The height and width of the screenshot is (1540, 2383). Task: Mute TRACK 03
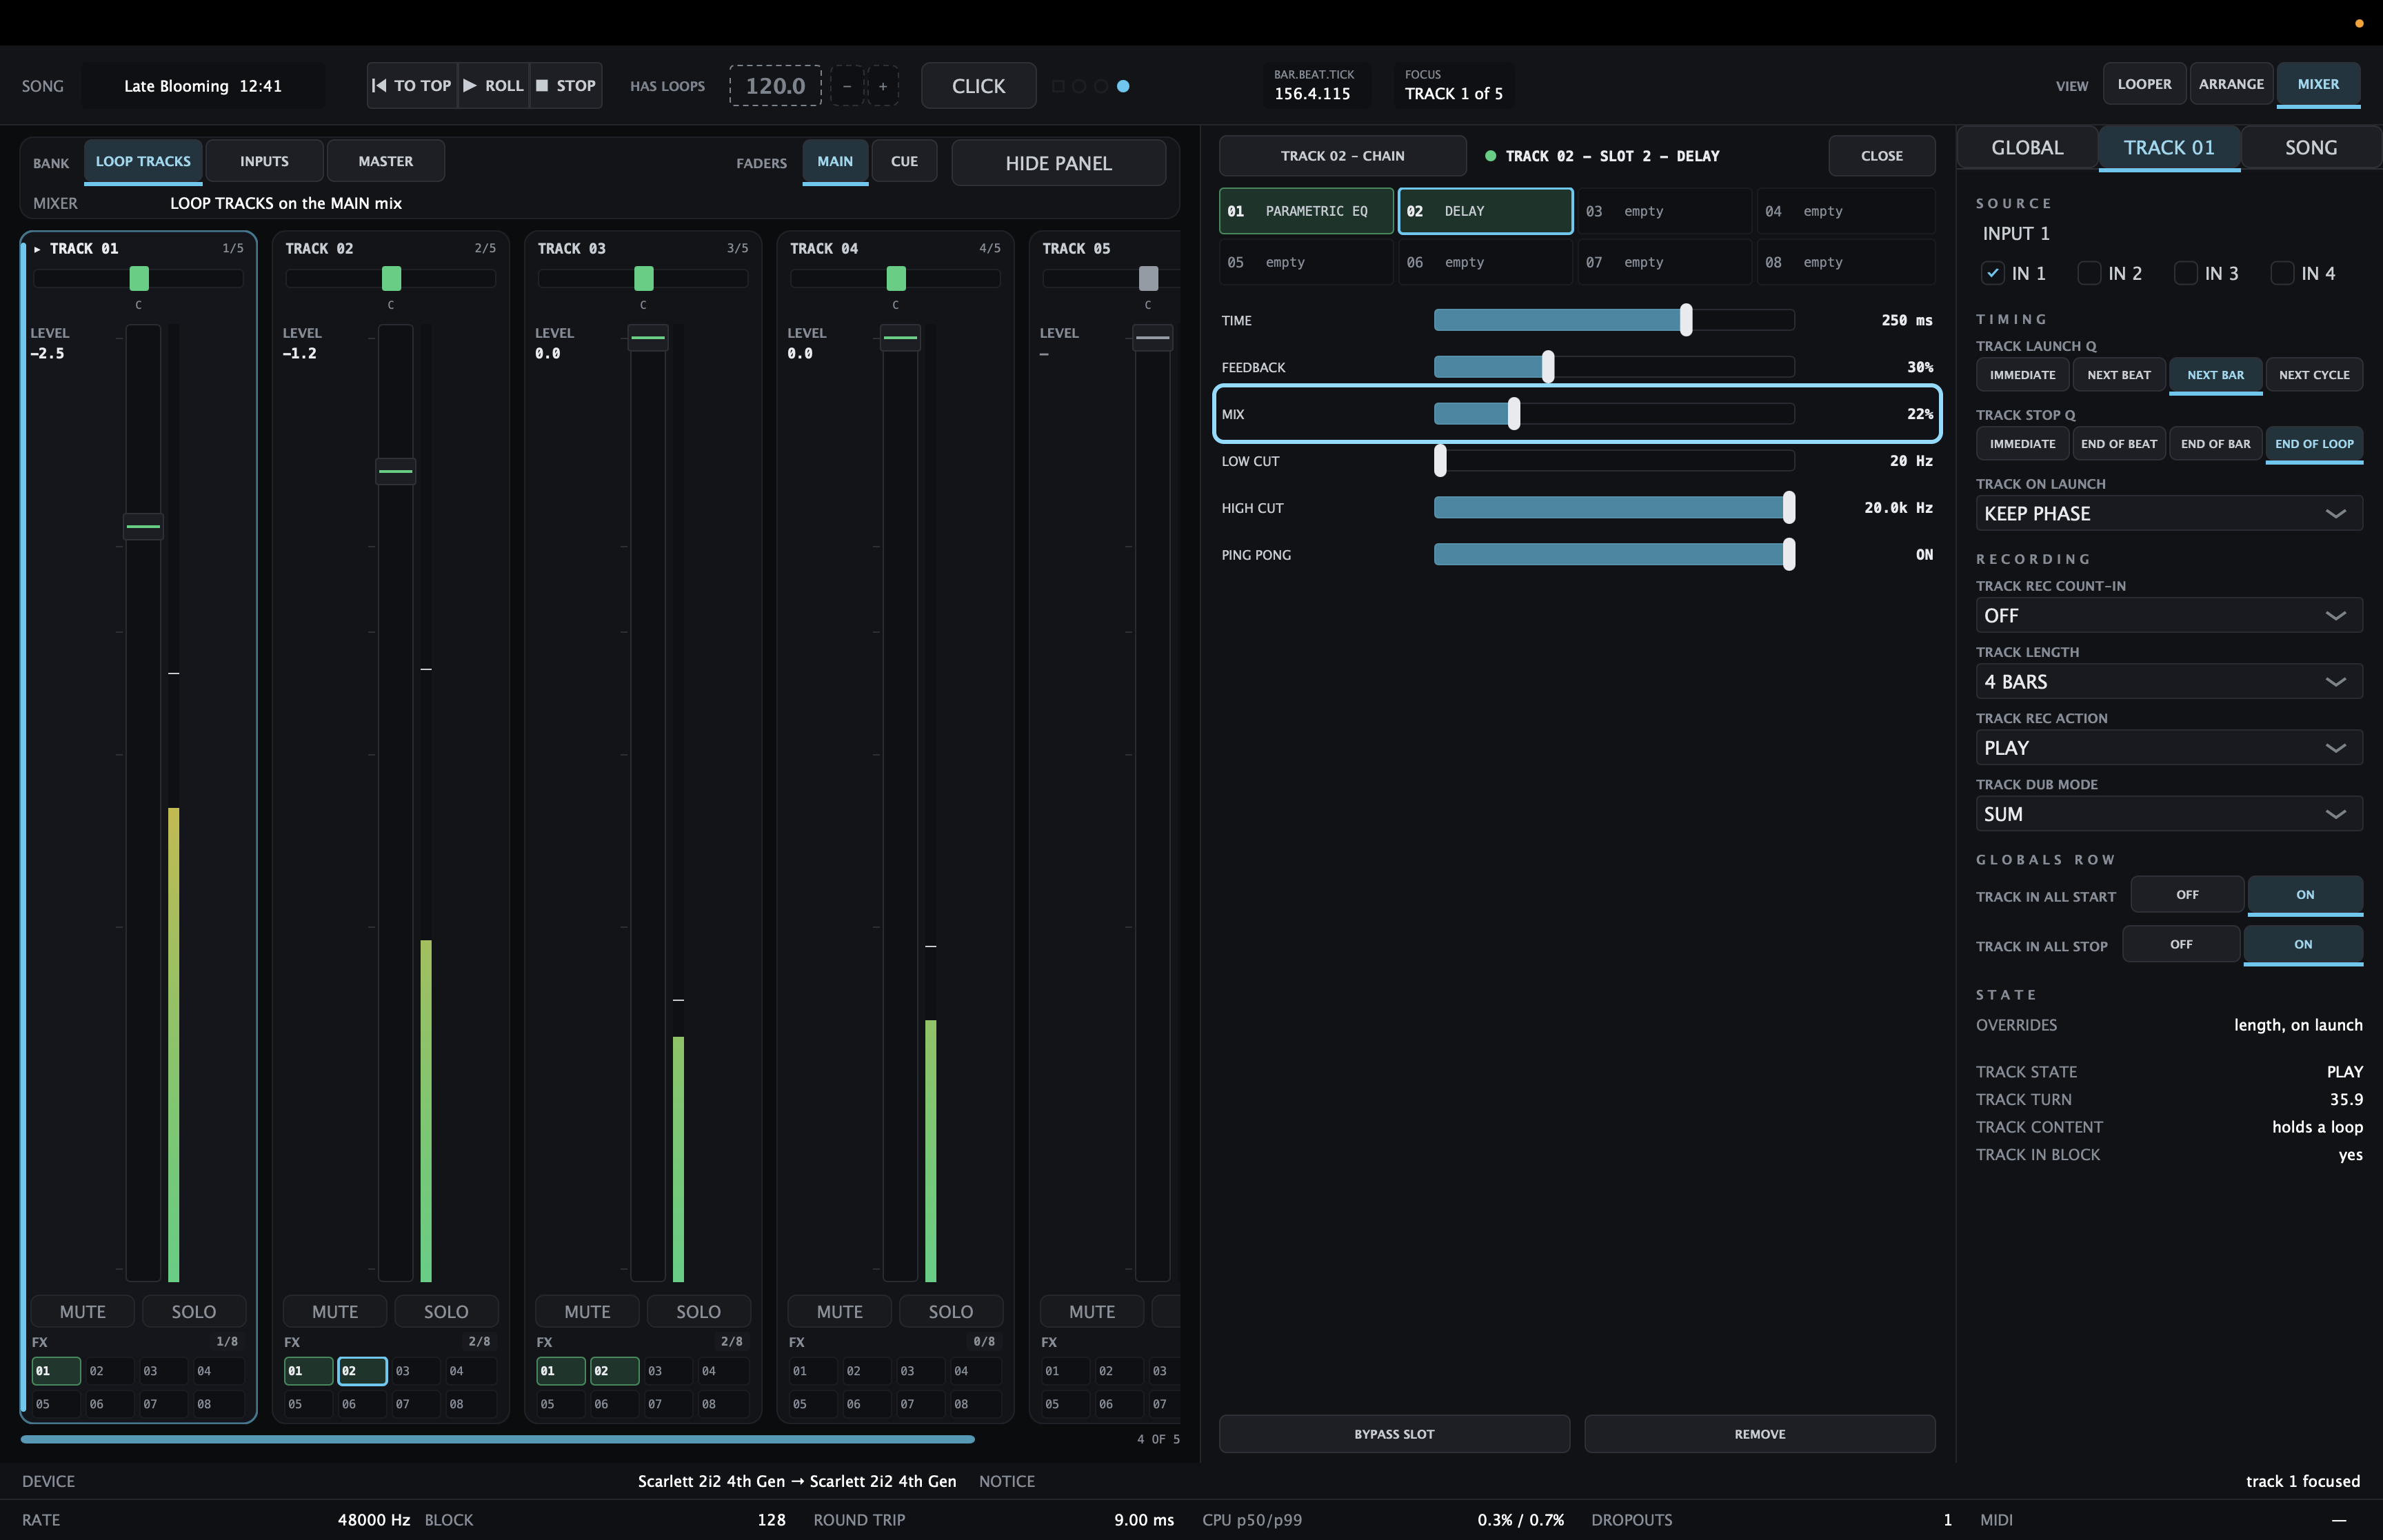click(587, 1311)
